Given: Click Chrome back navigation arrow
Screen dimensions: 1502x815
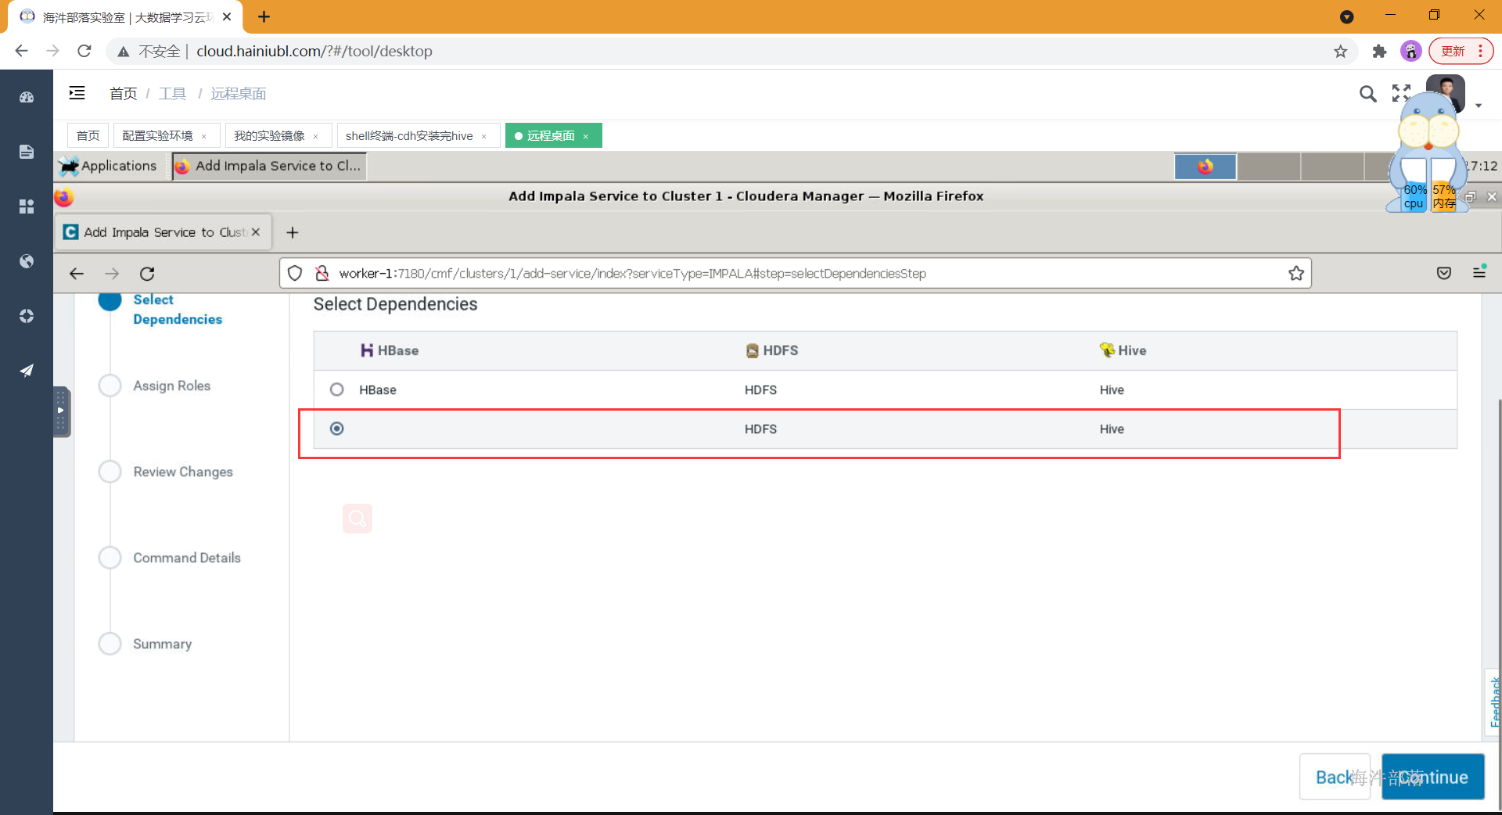Looking at the screenshot, I should pyautogui.click(x=21, y=51).
